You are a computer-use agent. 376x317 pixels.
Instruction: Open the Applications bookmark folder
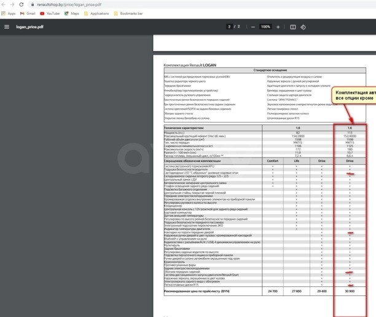point(96,14)
